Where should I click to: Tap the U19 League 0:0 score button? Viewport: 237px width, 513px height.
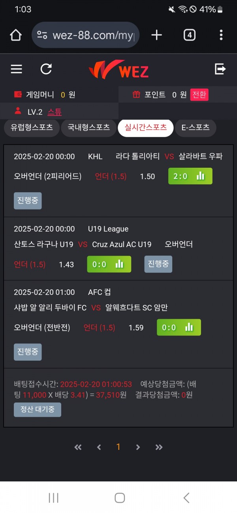(109, 264)
